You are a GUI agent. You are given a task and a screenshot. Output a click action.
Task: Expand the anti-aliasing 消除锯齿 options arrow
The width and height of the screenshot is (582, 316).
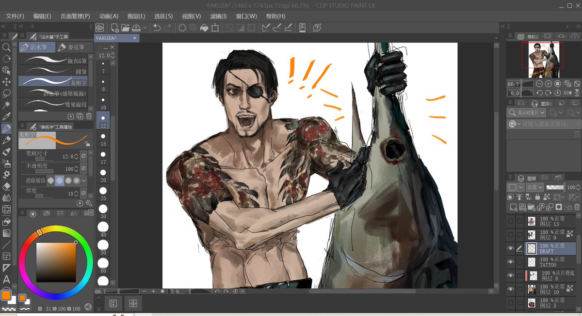[84, 180]
